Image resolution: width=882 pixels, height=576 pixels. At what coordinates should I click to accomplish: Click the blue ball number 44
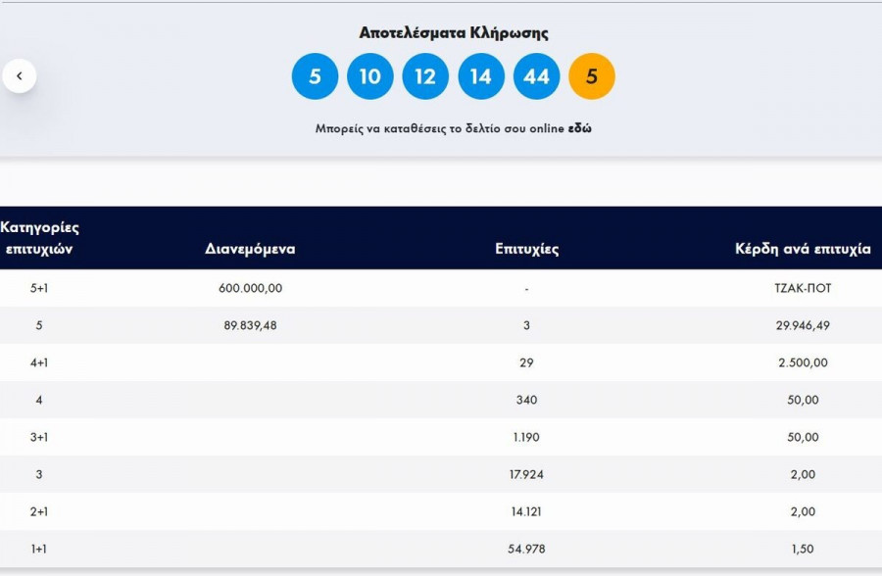536,76
